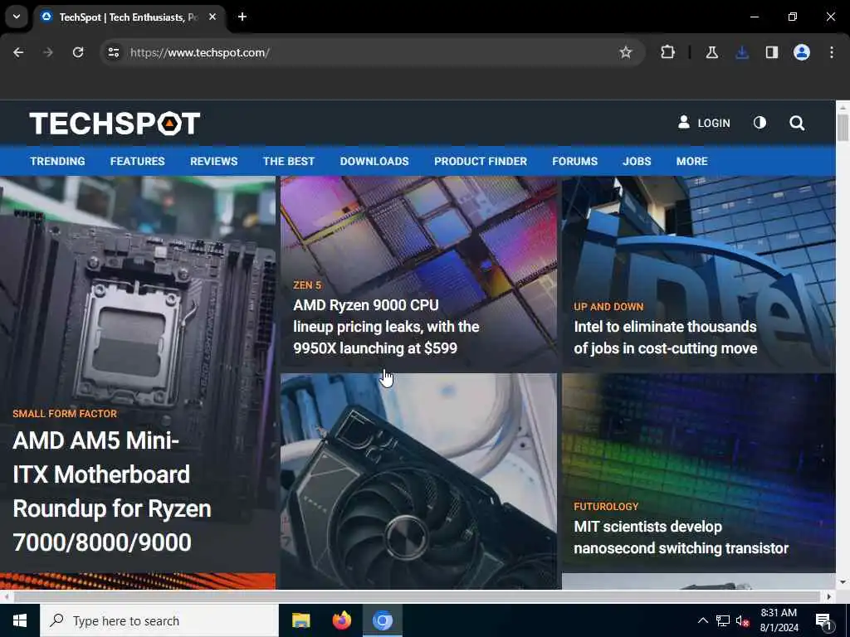Click the TechSpot logo
Screen dimensions: 850x637
115,124
